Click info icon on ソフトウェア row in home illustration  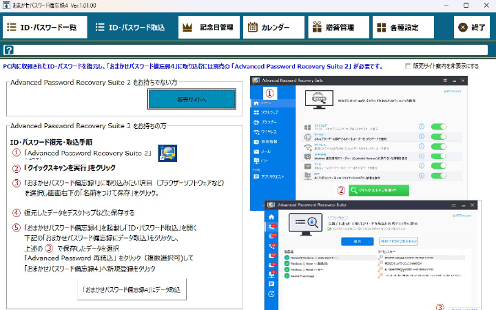tap(422, 127)
